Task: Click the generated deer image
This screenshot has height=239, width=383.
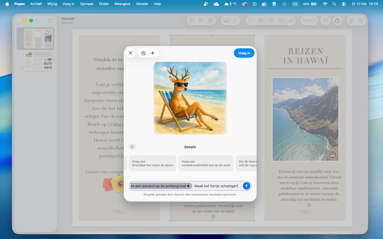Action: coord(190,98)
